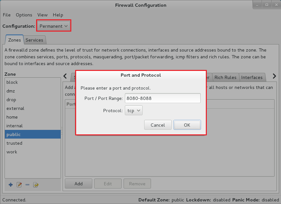Open the Options menu
Screen dimensions: 281x204
click(x=24, y=15)
